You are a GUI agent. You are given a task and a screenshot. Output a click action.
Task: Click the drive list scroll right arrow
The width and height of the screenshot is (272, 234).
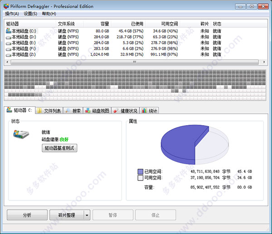pyautogui.click(x=264, y=62)
